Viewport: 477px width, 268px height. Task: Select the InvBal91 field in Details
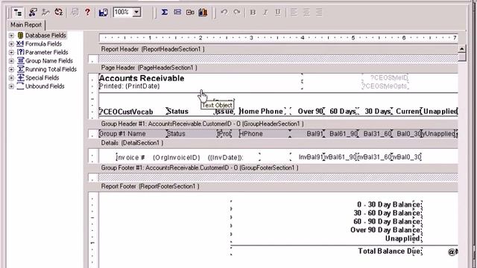(x=311, y=157)
